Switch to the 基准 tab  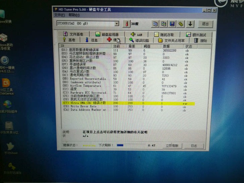69,40
